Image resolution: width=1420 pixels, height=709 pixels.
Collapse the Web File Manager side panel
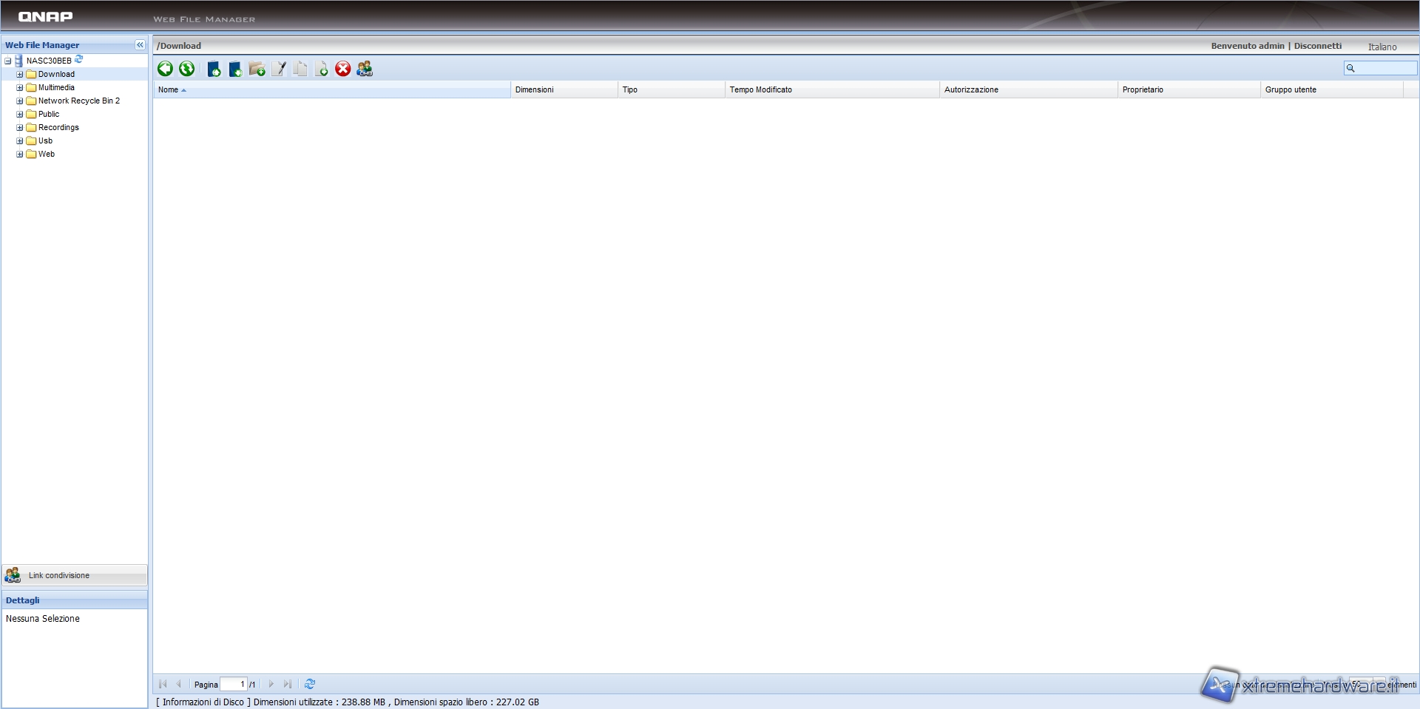click(x=140, y=45)
